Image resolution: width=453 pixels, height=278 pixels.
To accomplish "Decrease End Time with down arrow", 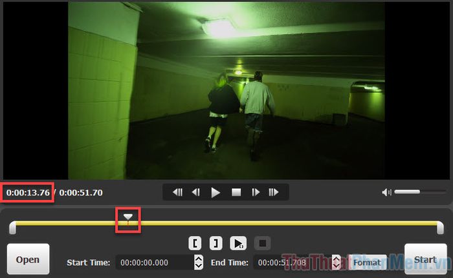I will pyautogui.click(x=336, y=266).
